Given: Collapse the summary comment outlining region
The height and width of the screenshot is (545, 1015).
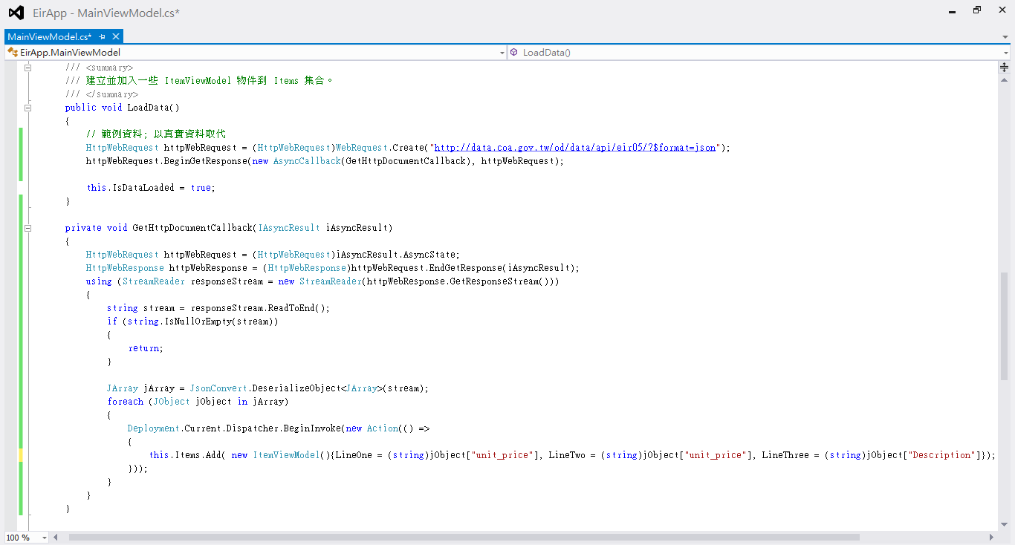Looking at the screenshot, I should (x=28, y=68).
